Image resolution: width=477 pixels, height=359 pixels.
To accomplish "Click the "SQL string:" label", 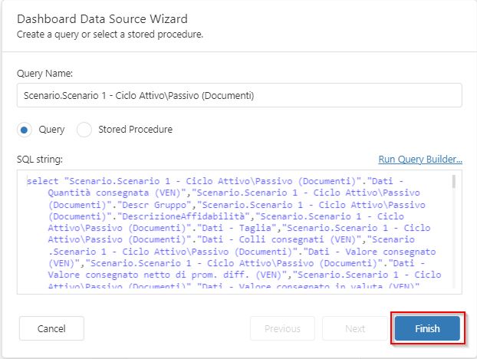I will tap(40, 160).
